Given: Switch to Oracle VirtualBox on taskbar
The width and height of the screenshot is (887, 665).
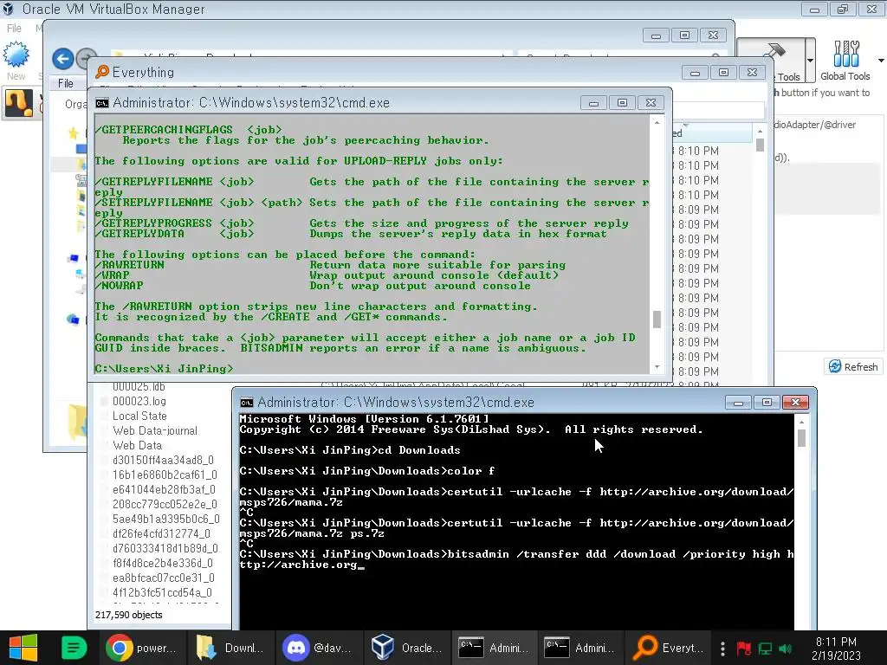Looking at the screenshot, I should tap(407, 648).
